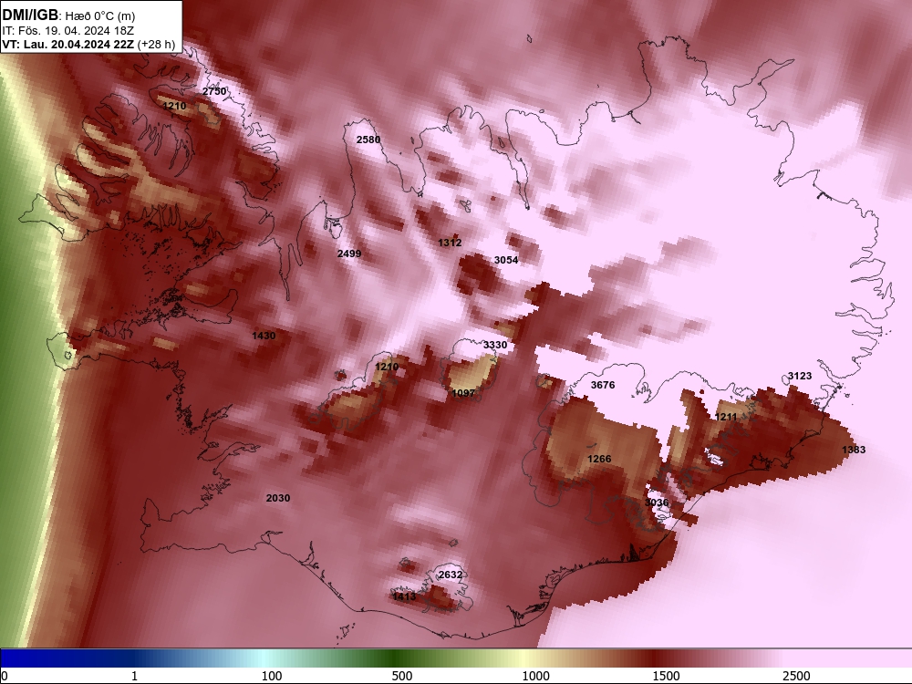Select the 1312 height value

[x=450, y=243]
